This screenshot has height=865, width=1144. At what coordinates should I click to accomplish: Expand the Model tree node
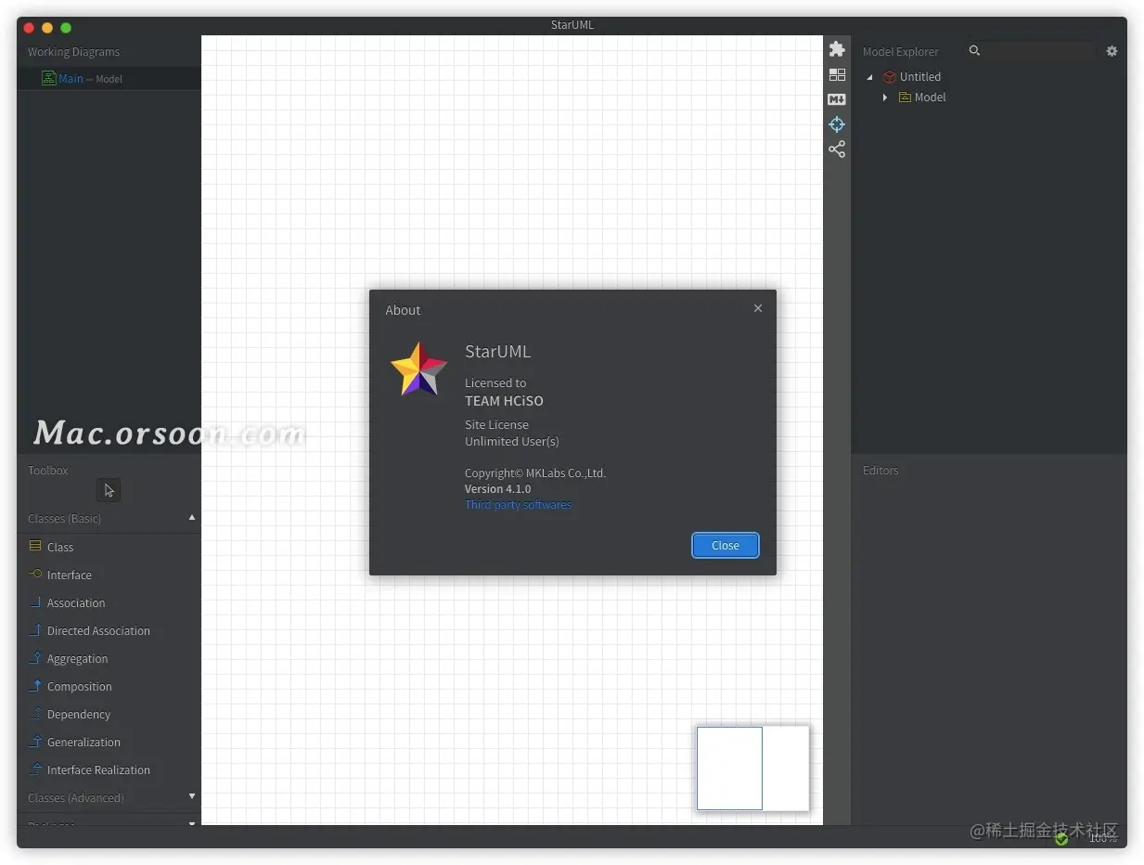click(x=885, y=97)
